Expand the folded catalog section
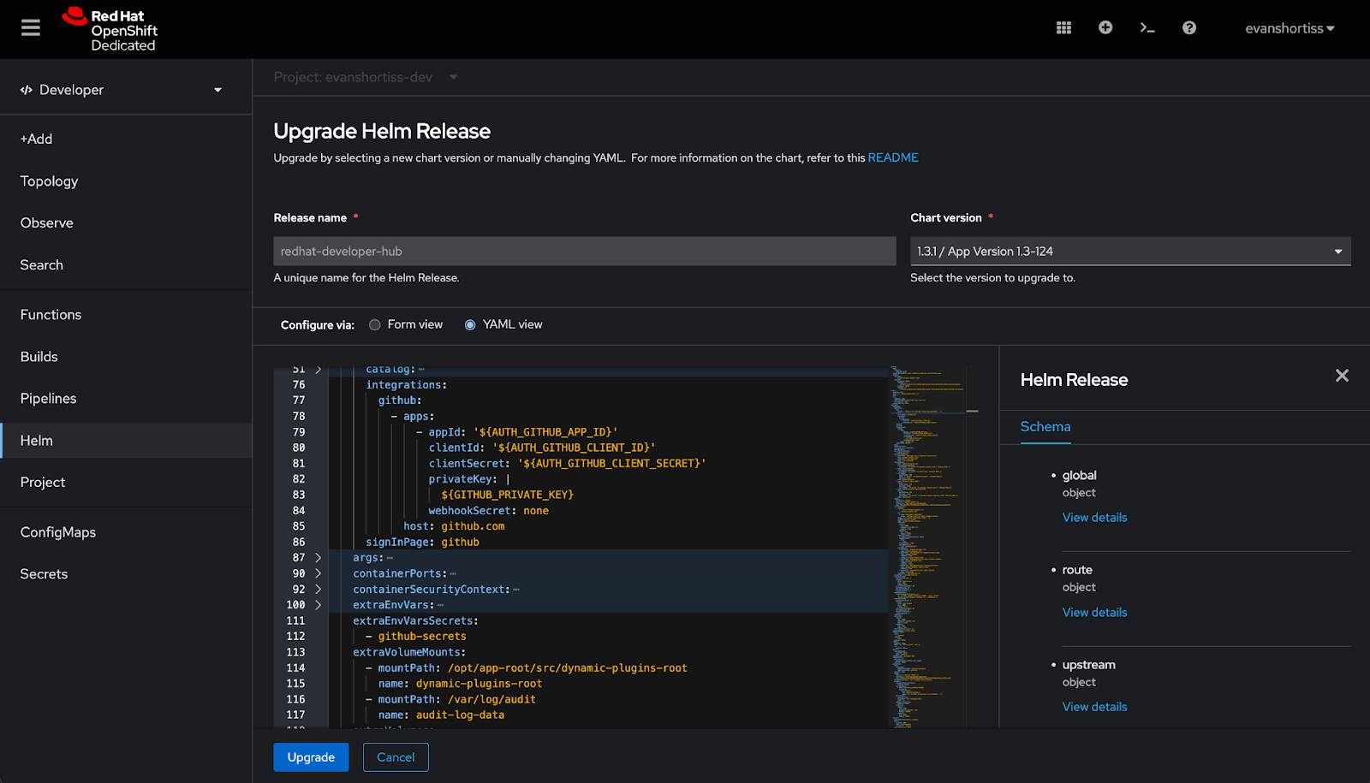This screenshot has height=783, width=1370. coord(318,370)
